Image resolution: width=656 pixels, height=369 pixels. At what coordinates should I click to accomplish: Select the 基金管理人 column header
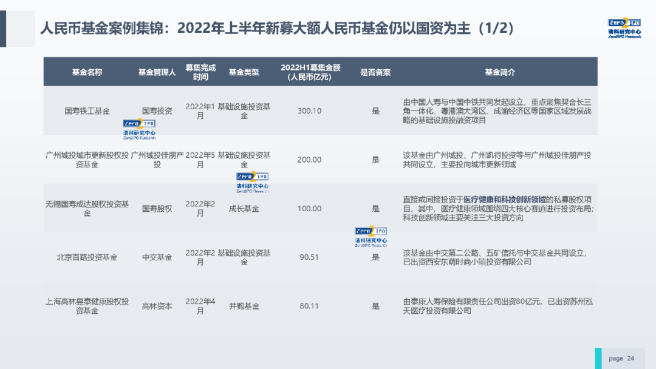[157, 72]
